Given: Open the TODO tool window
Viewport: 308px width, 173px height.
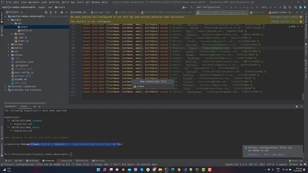Looking at the screenshot, I should pos(19,161).
